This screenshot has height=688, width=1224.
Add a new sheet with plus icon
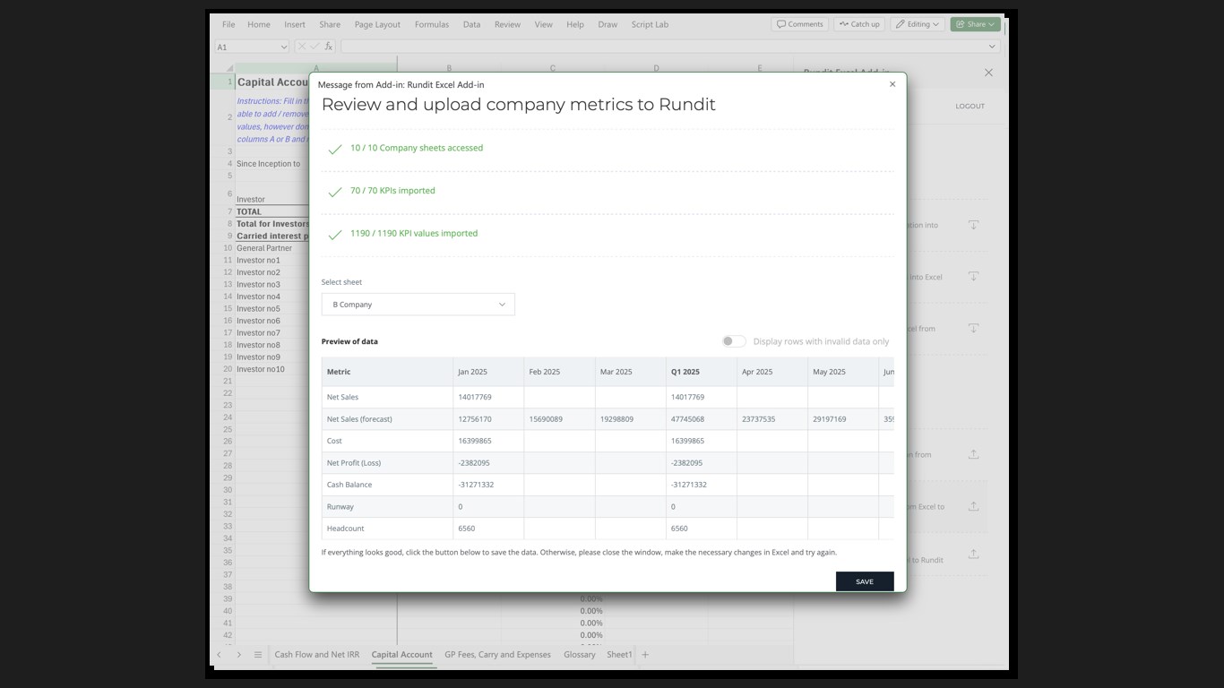click(644, 655)
